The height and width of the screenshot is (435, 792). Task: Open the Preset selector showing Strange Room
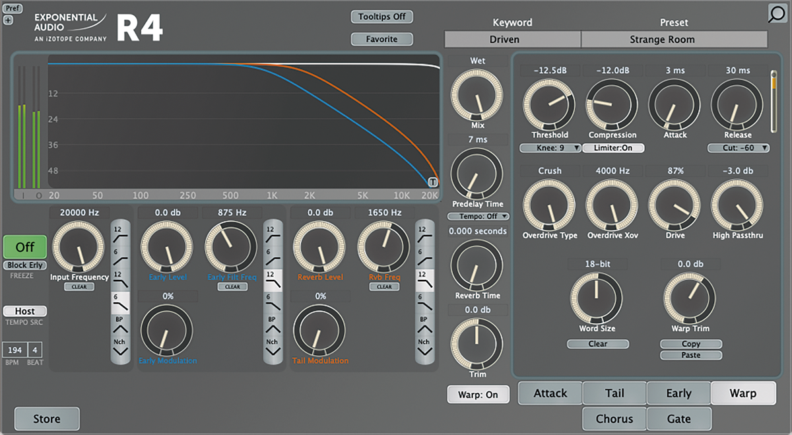[675, 40]
